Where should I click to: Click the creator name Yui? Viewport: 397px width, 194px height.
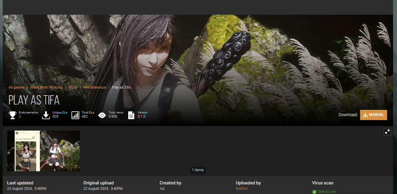pyautogui.click(x=162, y=189)
